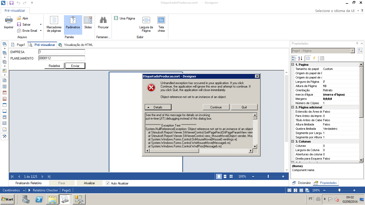The height and width of the screenshot is (205, 365).
Task: Click the Enviar button
Action: (75, 66)
